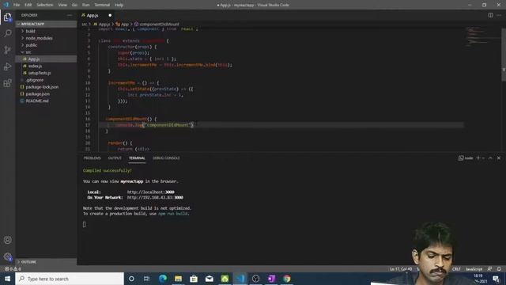Open notifications bell in status bar

pos(499,269)
